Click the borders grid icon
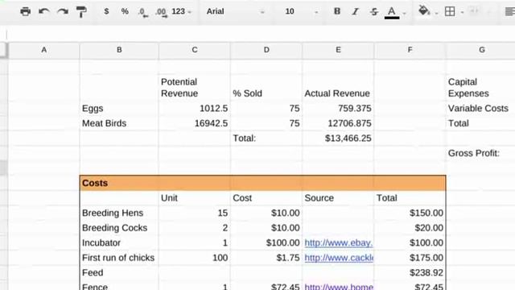 [450, 11]
